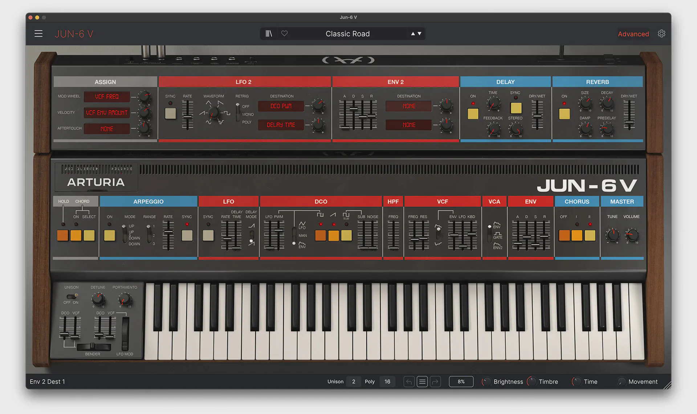
Task: Open Mod Wheel VCF FREQ destination
Action: click(x=107, y=97)
